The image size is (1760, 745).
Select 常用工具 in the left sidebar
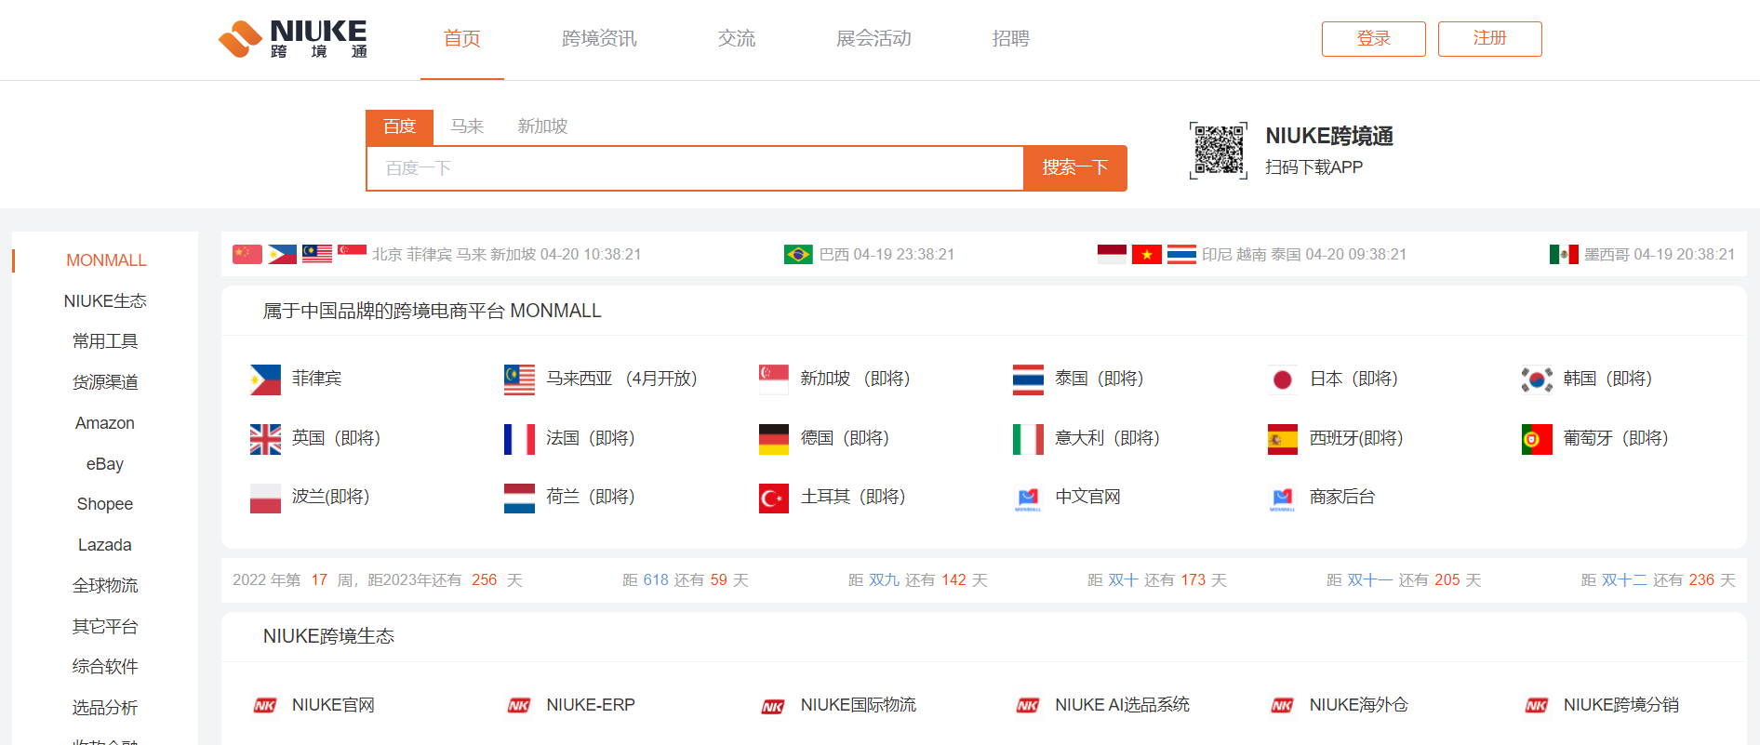106,341
